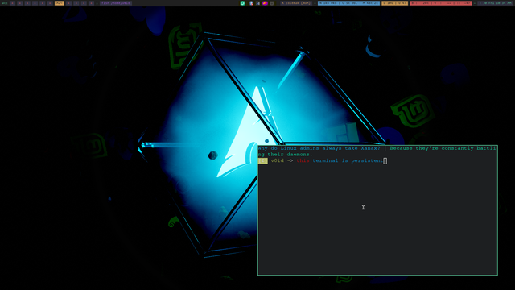Click the green circular tray icon
Viewport: 515px width, 290px height.
tap(242, 3)
